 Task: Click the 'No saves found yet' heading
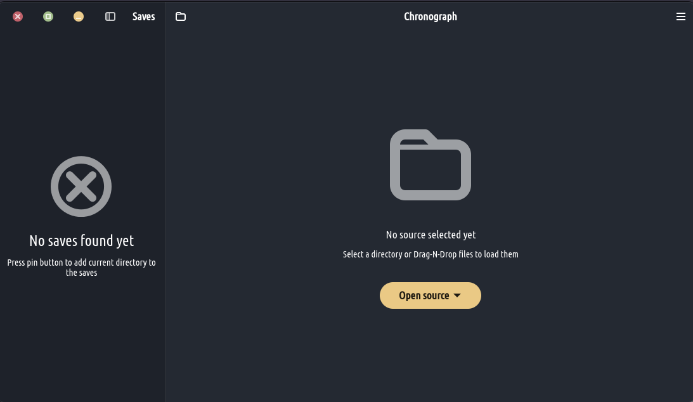coord(81,241)
